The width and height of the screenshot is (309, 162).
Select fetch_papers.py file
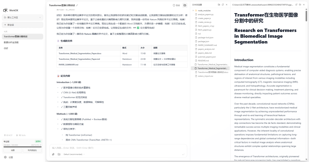(210, 30)
